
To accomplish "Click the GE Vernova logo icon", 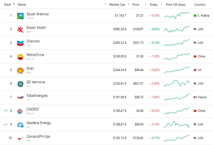I will tap(20, 84).
